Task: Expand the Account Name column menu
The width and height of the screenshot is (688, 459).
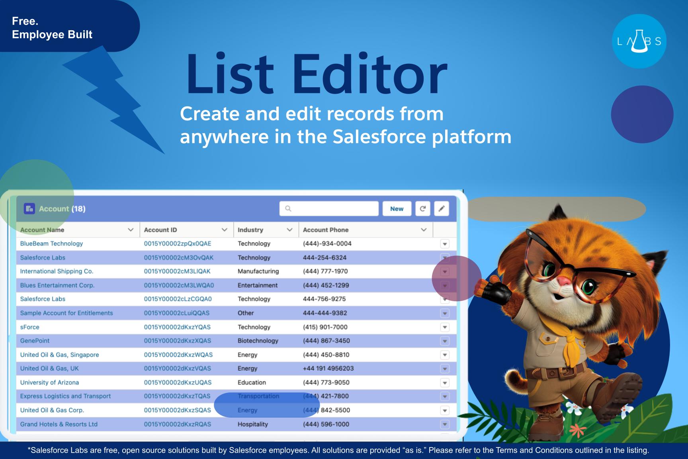Action: click(x=131, y=230)
